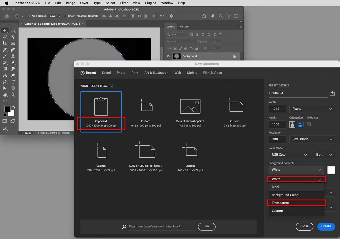This screenshot has height=239, width=340.
Task: Click the Go button for Adobe Stock
Action: click(x=207, y=226)
